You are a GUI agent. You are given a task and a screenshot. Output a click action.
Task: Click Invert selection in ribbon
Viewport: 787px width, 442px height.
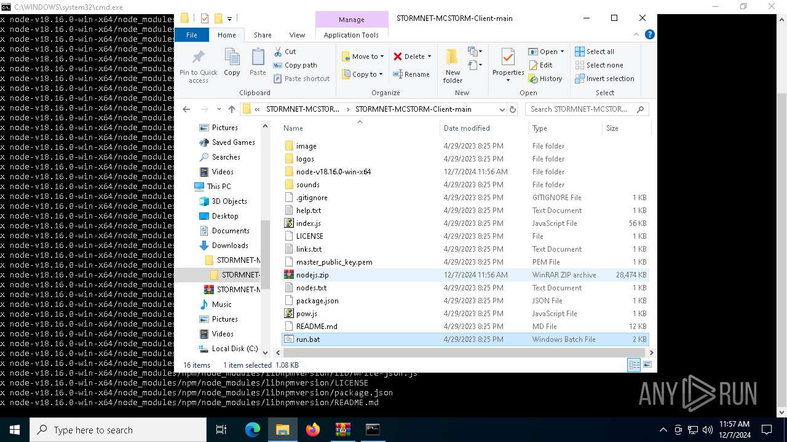click(604, 79)
